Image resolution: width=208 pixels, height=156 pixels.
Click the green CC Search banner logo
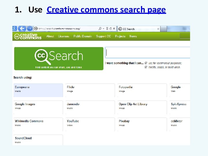(x=59, y=58)
